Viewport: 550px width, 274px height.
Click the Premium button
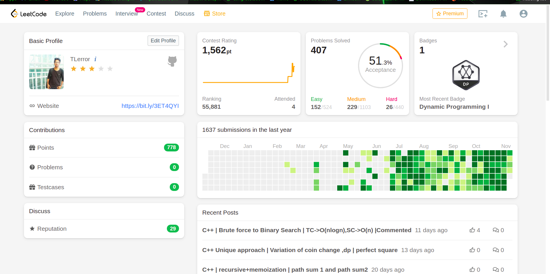[x=450, y=14]
